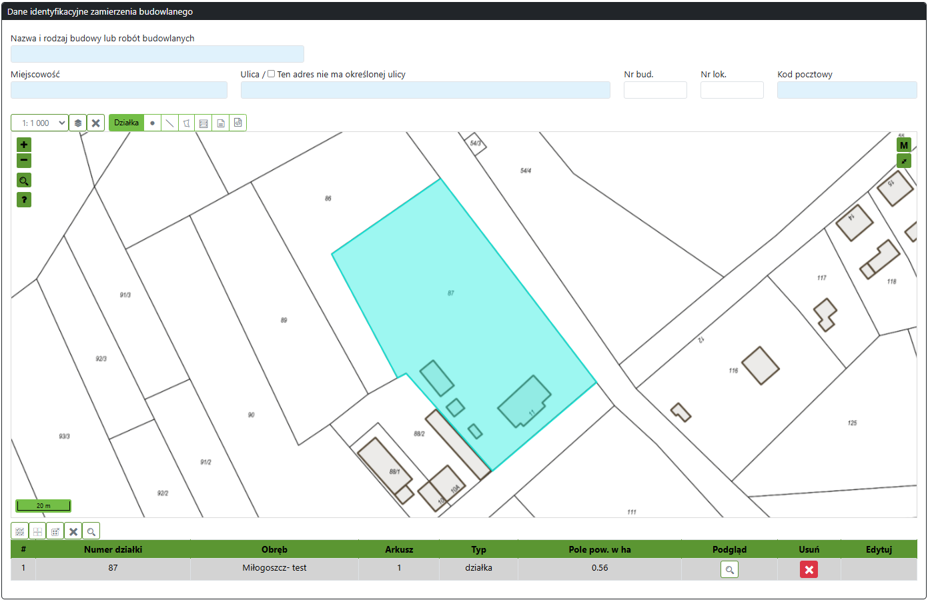928x600 pixels.
Task: Activate the Działka selection mode
Action: [x=126, y=123]
